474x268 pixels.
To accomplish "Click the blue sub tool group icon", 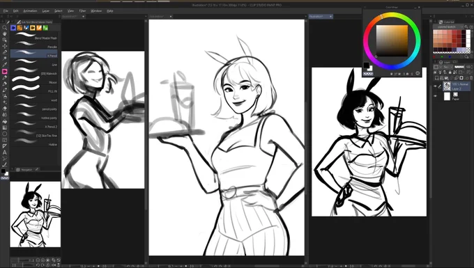I will pyautogui.click(x=13, y=28).
